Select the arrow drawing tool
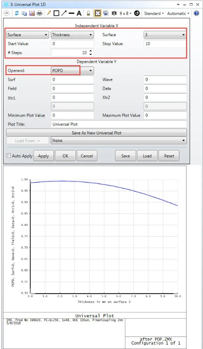 (64, 13)
